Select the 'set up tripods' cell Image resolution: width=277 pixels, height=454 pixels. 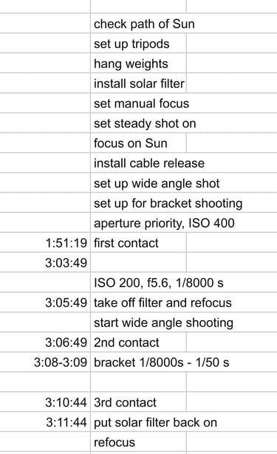(x=138, y=44)
